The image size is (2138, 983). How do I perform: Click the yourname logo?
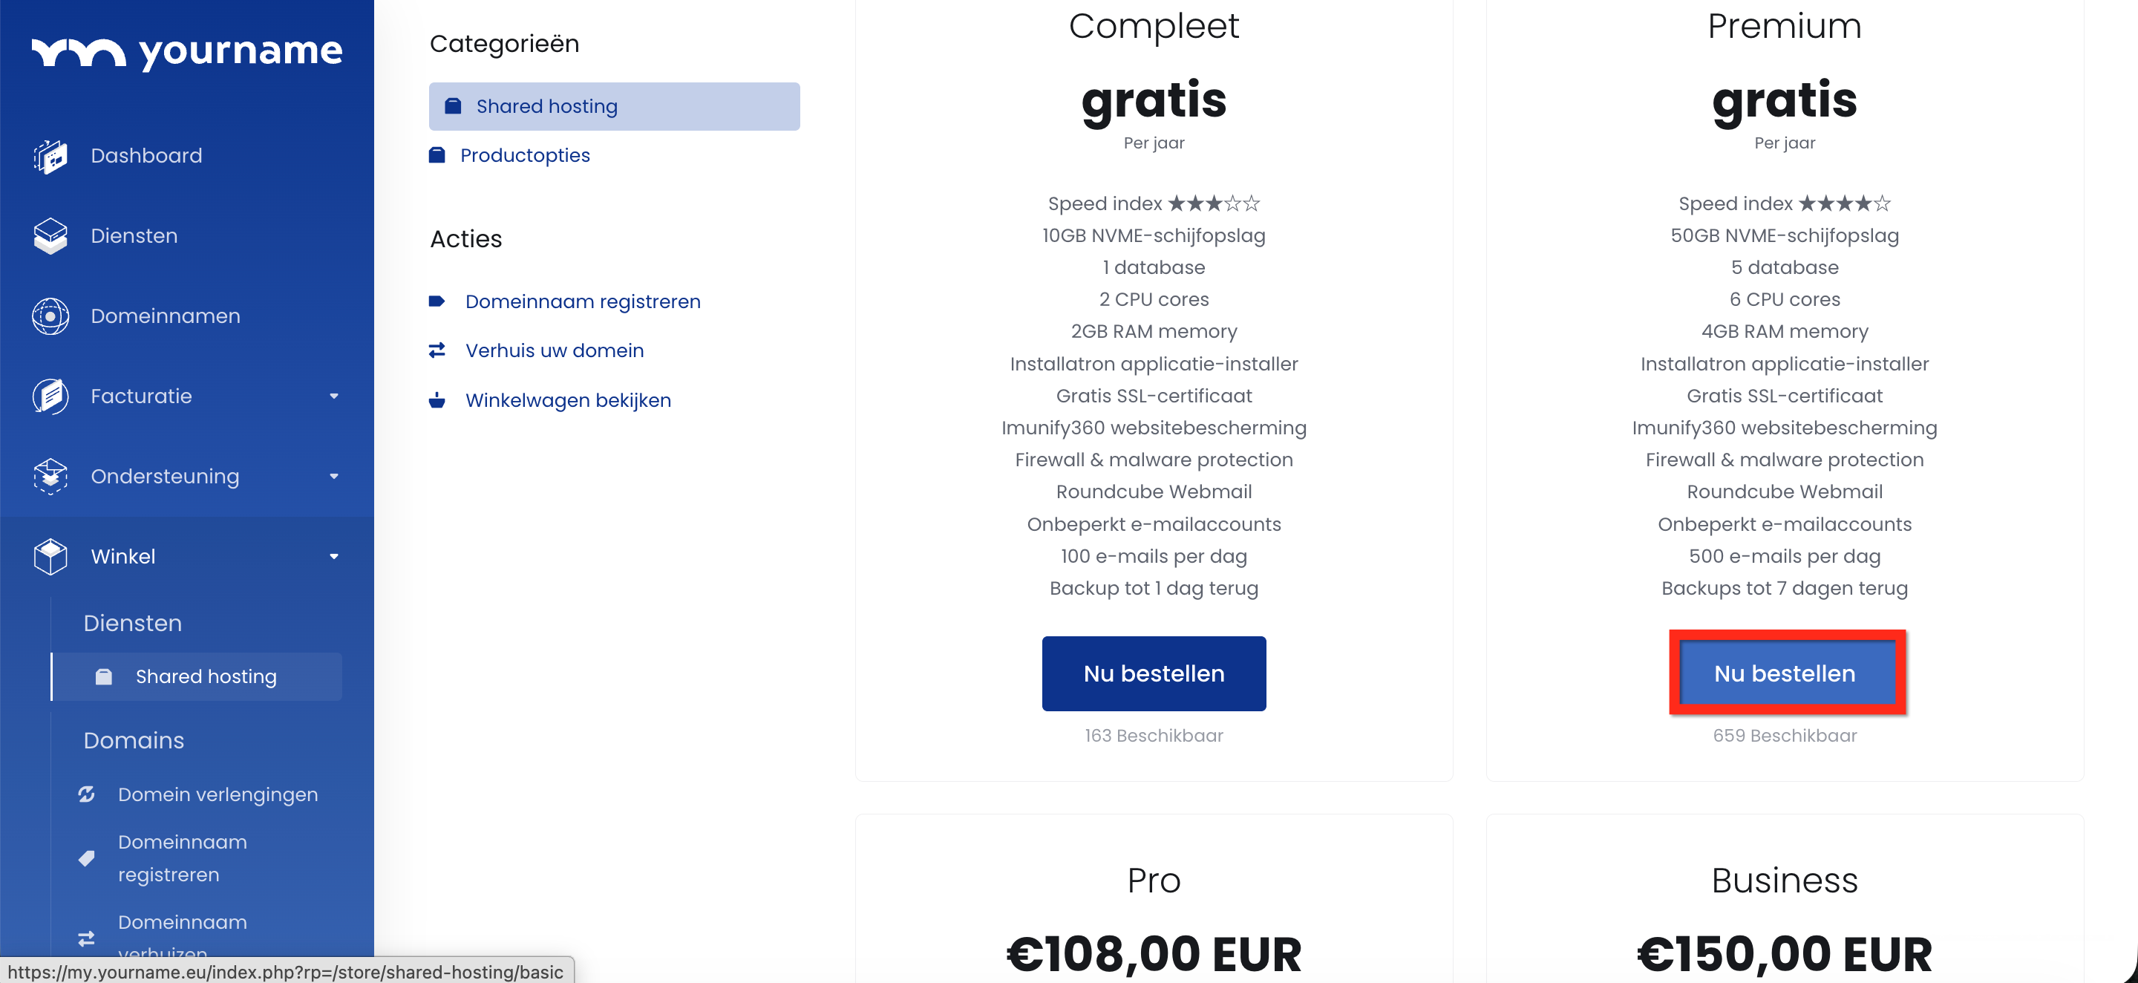pyautogui.click(x=187, y=51)
